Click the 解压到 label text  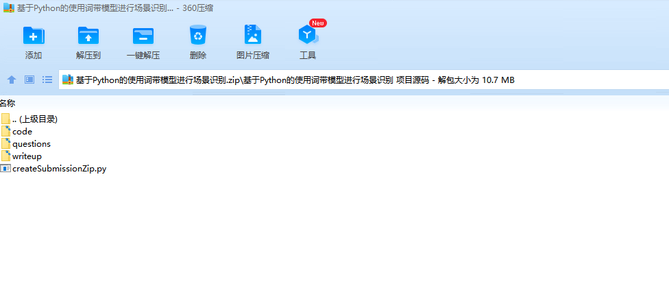[x=88, y=56]
